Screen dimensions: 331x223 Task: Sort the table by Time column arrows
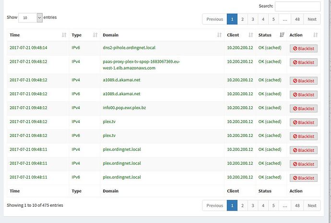point(64,35)
